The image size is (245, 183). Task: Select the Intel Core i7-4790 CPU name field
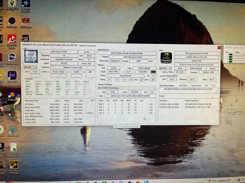[59, 51]
